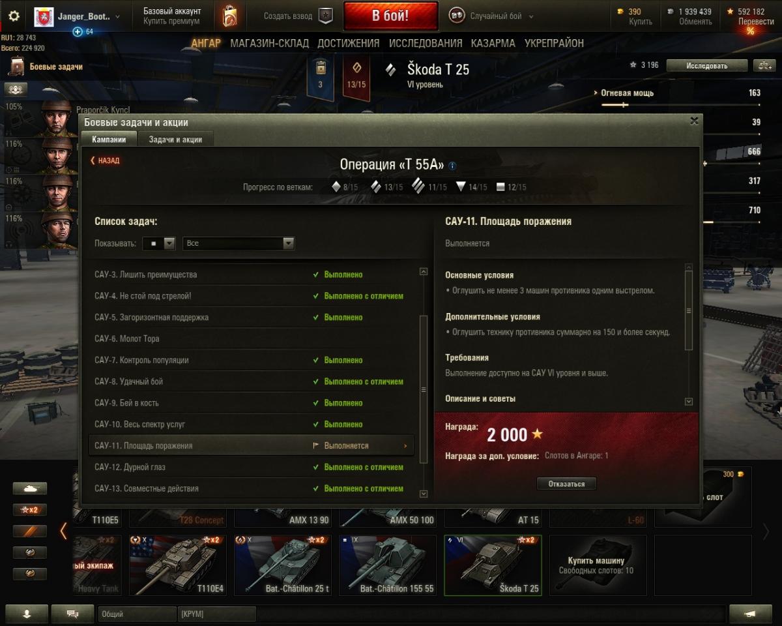Viewport: 782px width, 626px height.
Task: Click the Отказаться button
Action: point(566,484)
